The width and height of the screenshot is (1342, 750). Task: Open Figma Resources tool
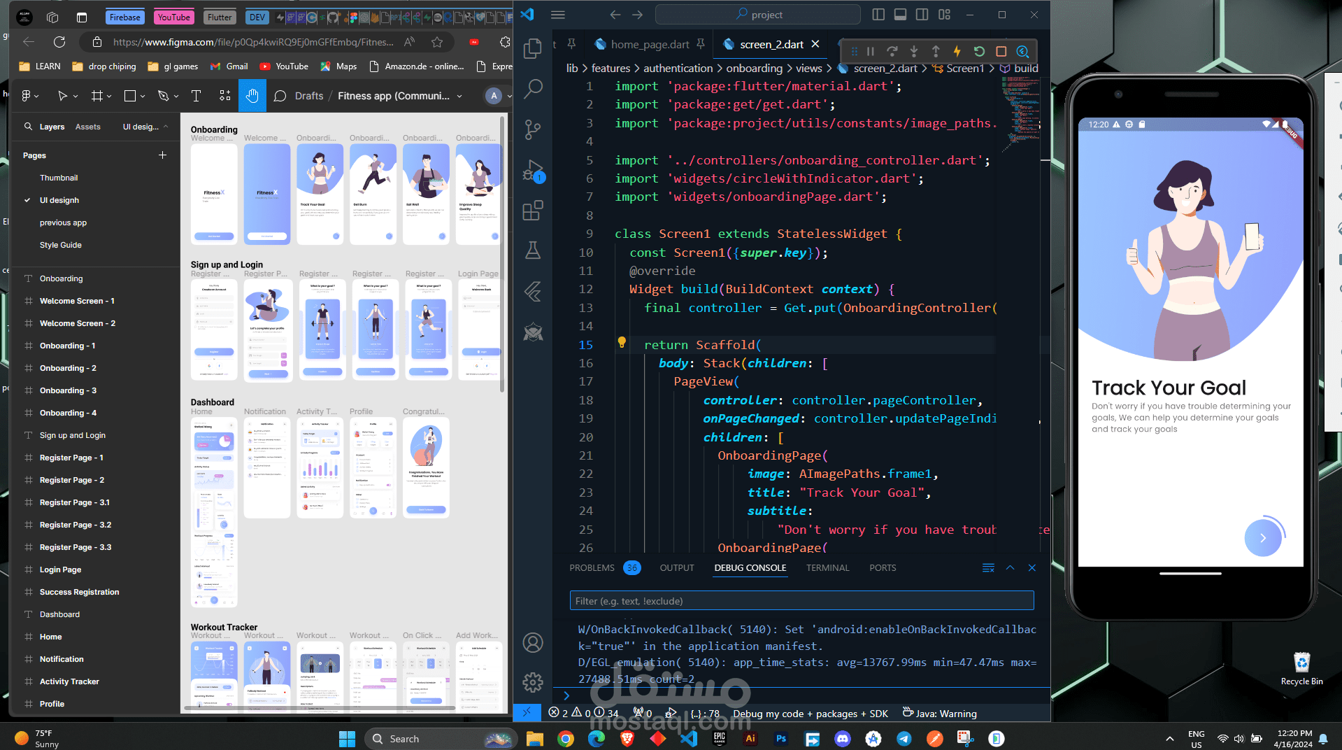[x=225, y=96]
